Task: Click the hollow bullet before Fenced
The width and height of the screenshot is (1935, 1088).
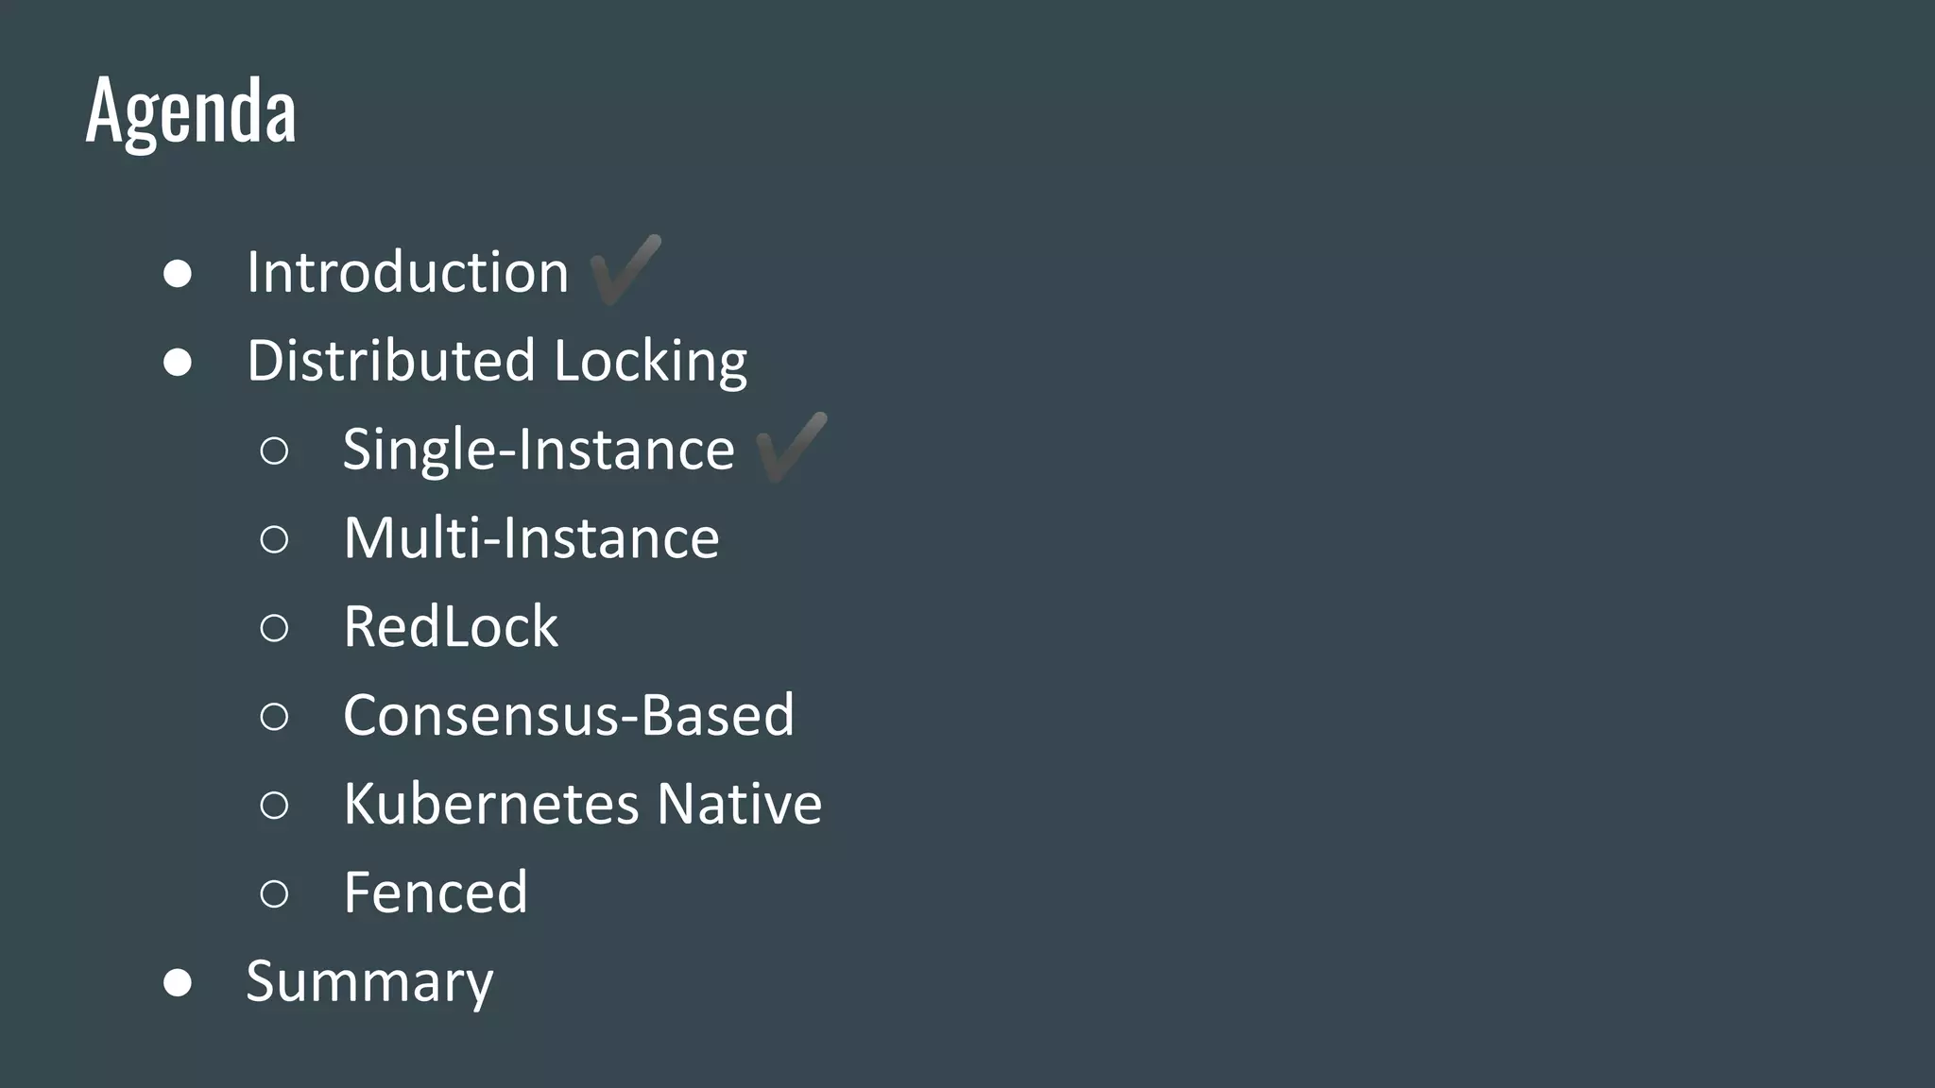Action: click(274, 893)
